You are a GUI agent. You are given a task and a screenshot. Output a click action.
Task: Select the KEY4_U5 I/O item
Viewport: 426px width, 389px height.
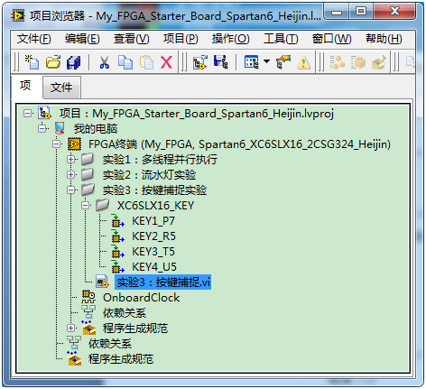coord(154,267)
